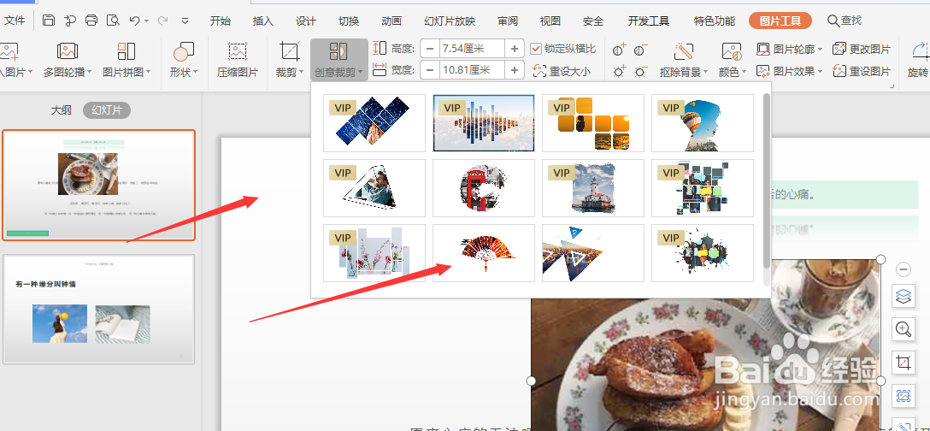The height and width of the screenshot is (431, 930).
Task: Open the 动画 ribbon tab
Action: coord(391,21)
